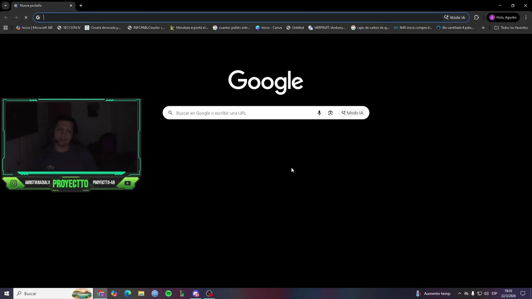
Task: Stop loading the page with the X button
Action: 26,17
